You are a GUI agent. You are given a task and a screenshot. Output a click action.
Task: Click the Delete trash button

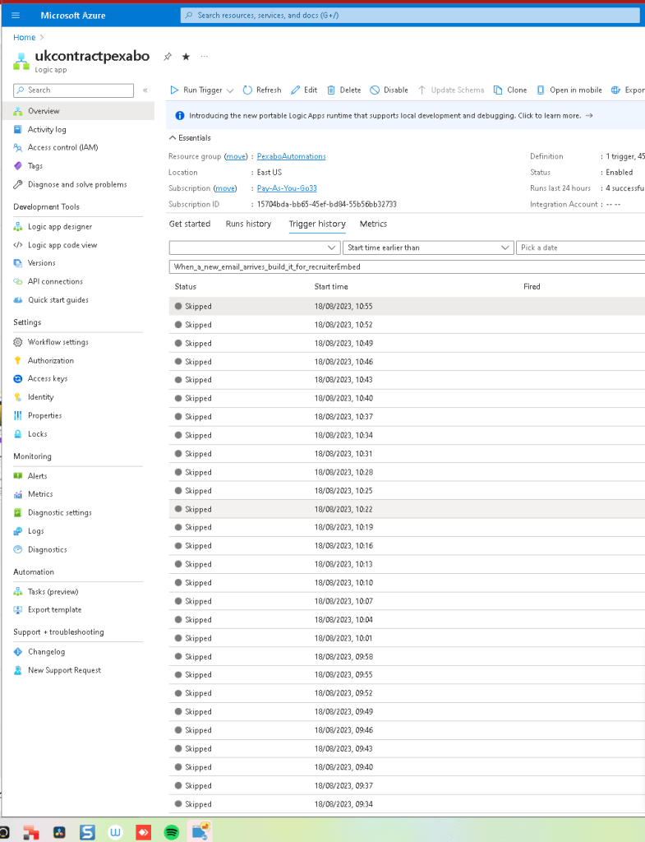pyautogui.click(x=344, y=90)
